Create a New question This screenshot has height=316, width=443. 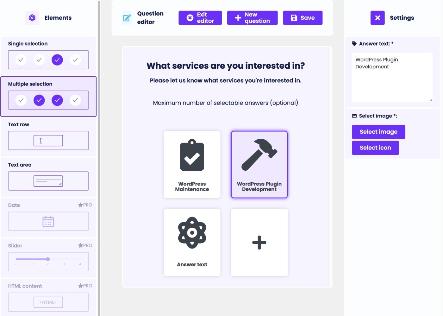click(252, 18)
